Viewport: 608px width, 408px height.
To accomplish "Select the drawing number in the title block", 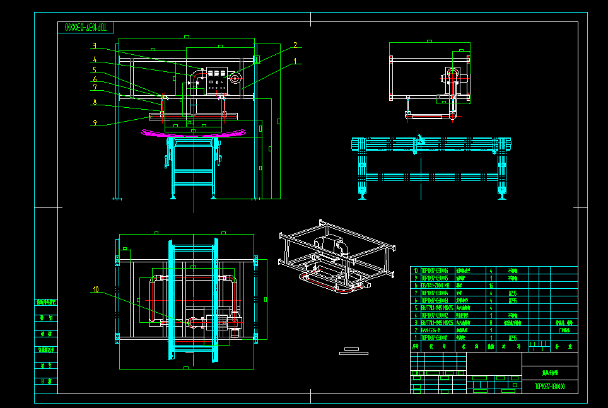I will point(550,387).
